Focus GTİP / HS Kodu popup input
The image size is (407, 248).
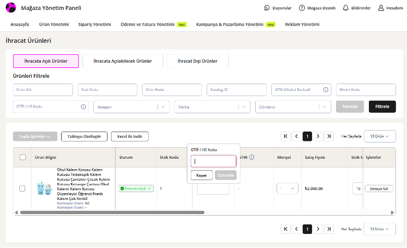213,161
